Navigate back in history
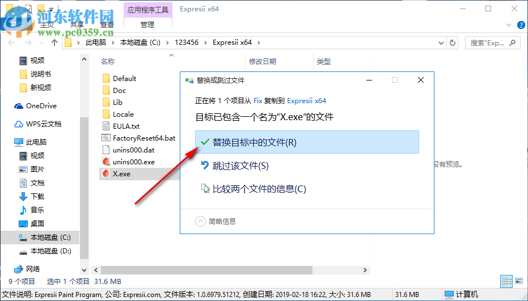Image resolution: width=528 pixels, height=301 pixels. coord(12,43)
